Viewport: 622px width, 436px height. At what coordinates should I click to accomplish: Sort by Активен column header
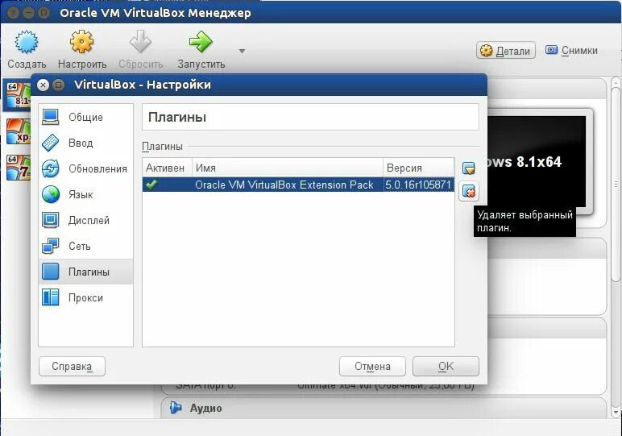[x=167, y=168]
